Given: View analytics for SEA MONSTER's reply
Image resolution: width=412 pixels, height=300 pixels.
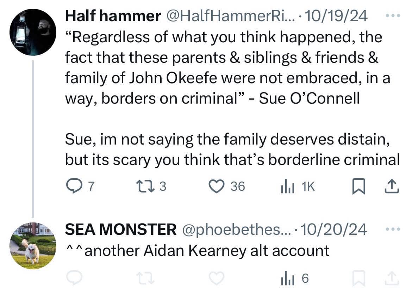Looking at the screenshot, I should point(287,278).
